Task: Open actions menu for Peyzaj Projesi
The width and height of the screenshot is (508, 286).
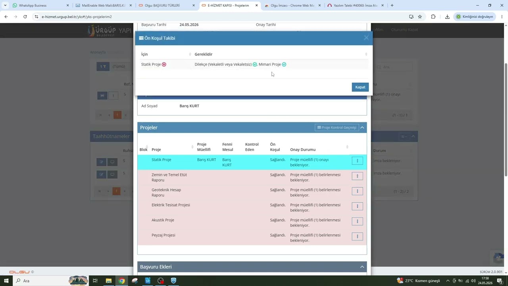Action: [x=357, y=236]
